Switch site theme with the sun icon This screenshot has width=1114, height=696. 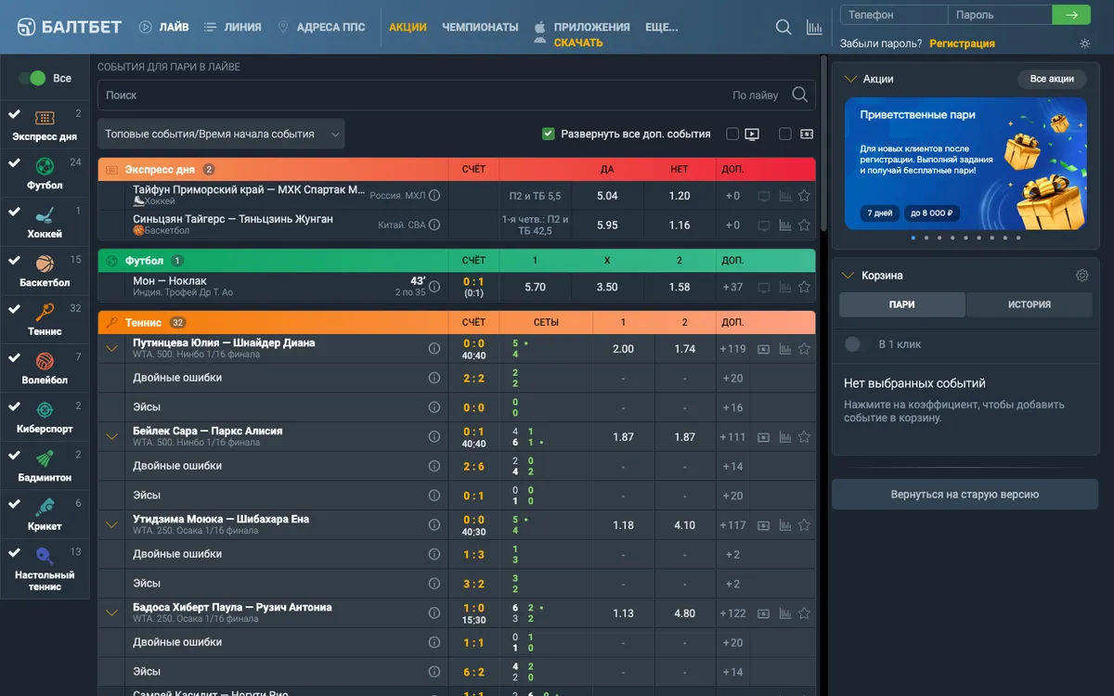(1085, 44)
